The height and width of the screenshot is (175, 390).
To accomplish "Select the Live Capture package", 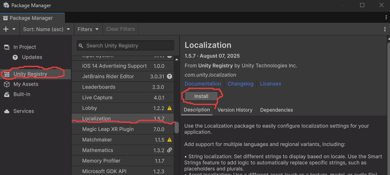I will point(123,97).
